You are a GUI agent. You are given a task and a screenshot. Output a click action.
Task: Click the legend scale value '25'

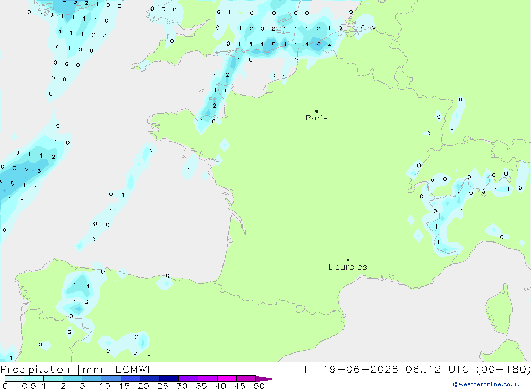[163, 386]
